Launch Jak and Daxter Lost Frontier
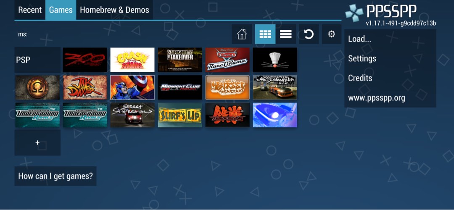 85,87
